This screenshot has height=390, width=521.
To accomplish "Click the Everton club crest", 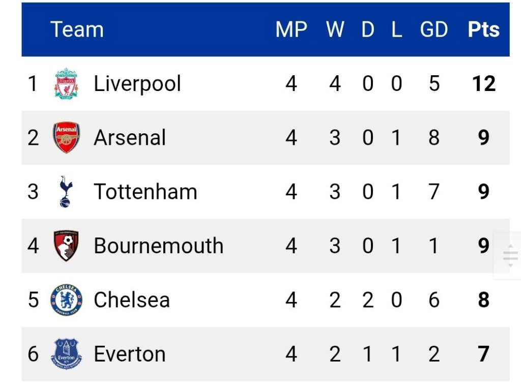I will [x=66, y=354].
